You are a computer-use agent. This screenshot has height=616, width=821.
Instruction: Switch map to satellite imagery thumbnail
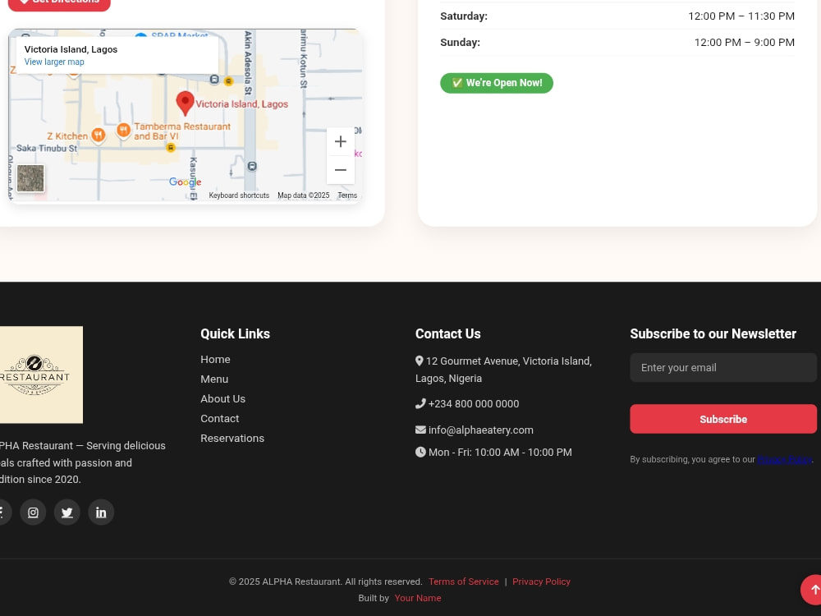pos(30,178)
